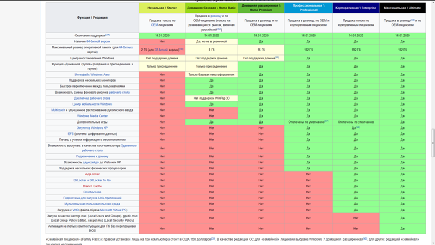Follow the VHD link
Image resolution: width=435 pixels, height=245 pixels.
76,210
